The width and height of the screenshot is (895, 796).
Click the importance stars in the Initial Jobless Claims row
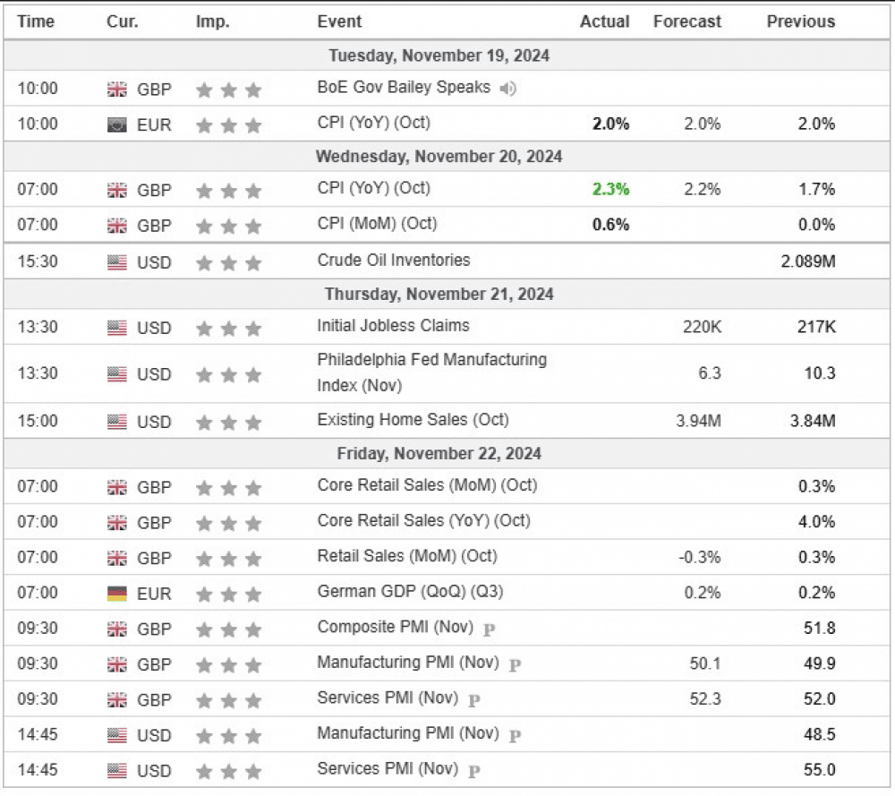(x=228, y=329)
